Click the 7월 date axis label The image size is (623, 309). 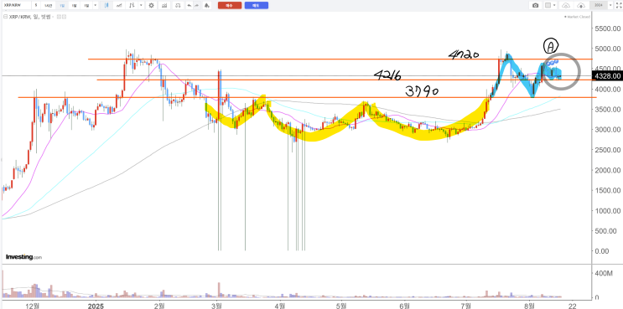465,306
